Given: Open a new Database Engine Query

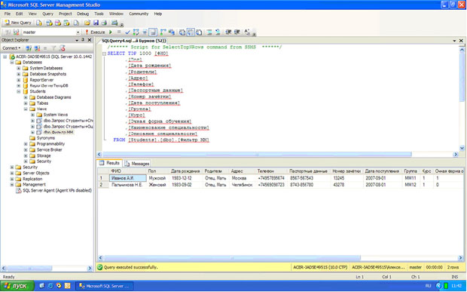Looking at the screenshot, I should [39, 23].
